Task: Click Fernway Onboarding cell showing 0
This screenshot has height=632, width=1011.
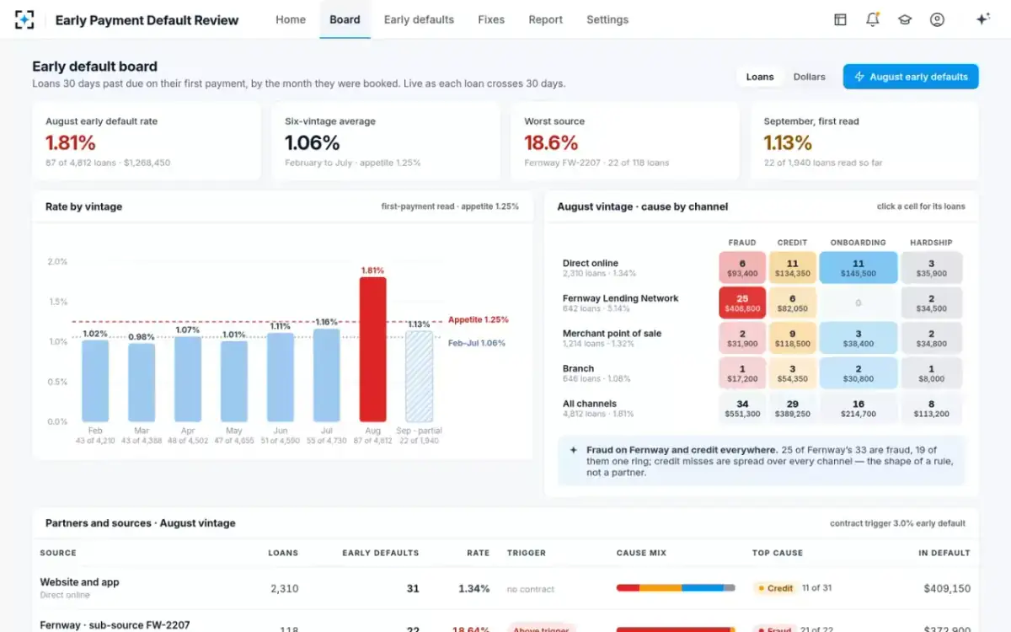Action: pyautogui.click(x=859, y=303)
